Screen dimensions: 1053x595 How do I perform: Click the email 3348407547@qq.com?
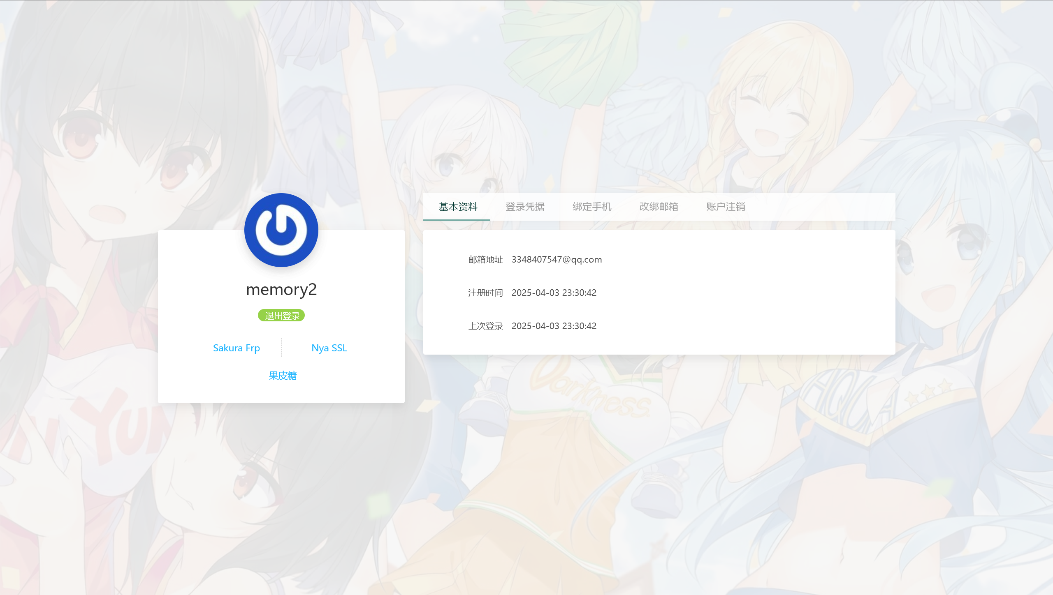pos(557,260)
